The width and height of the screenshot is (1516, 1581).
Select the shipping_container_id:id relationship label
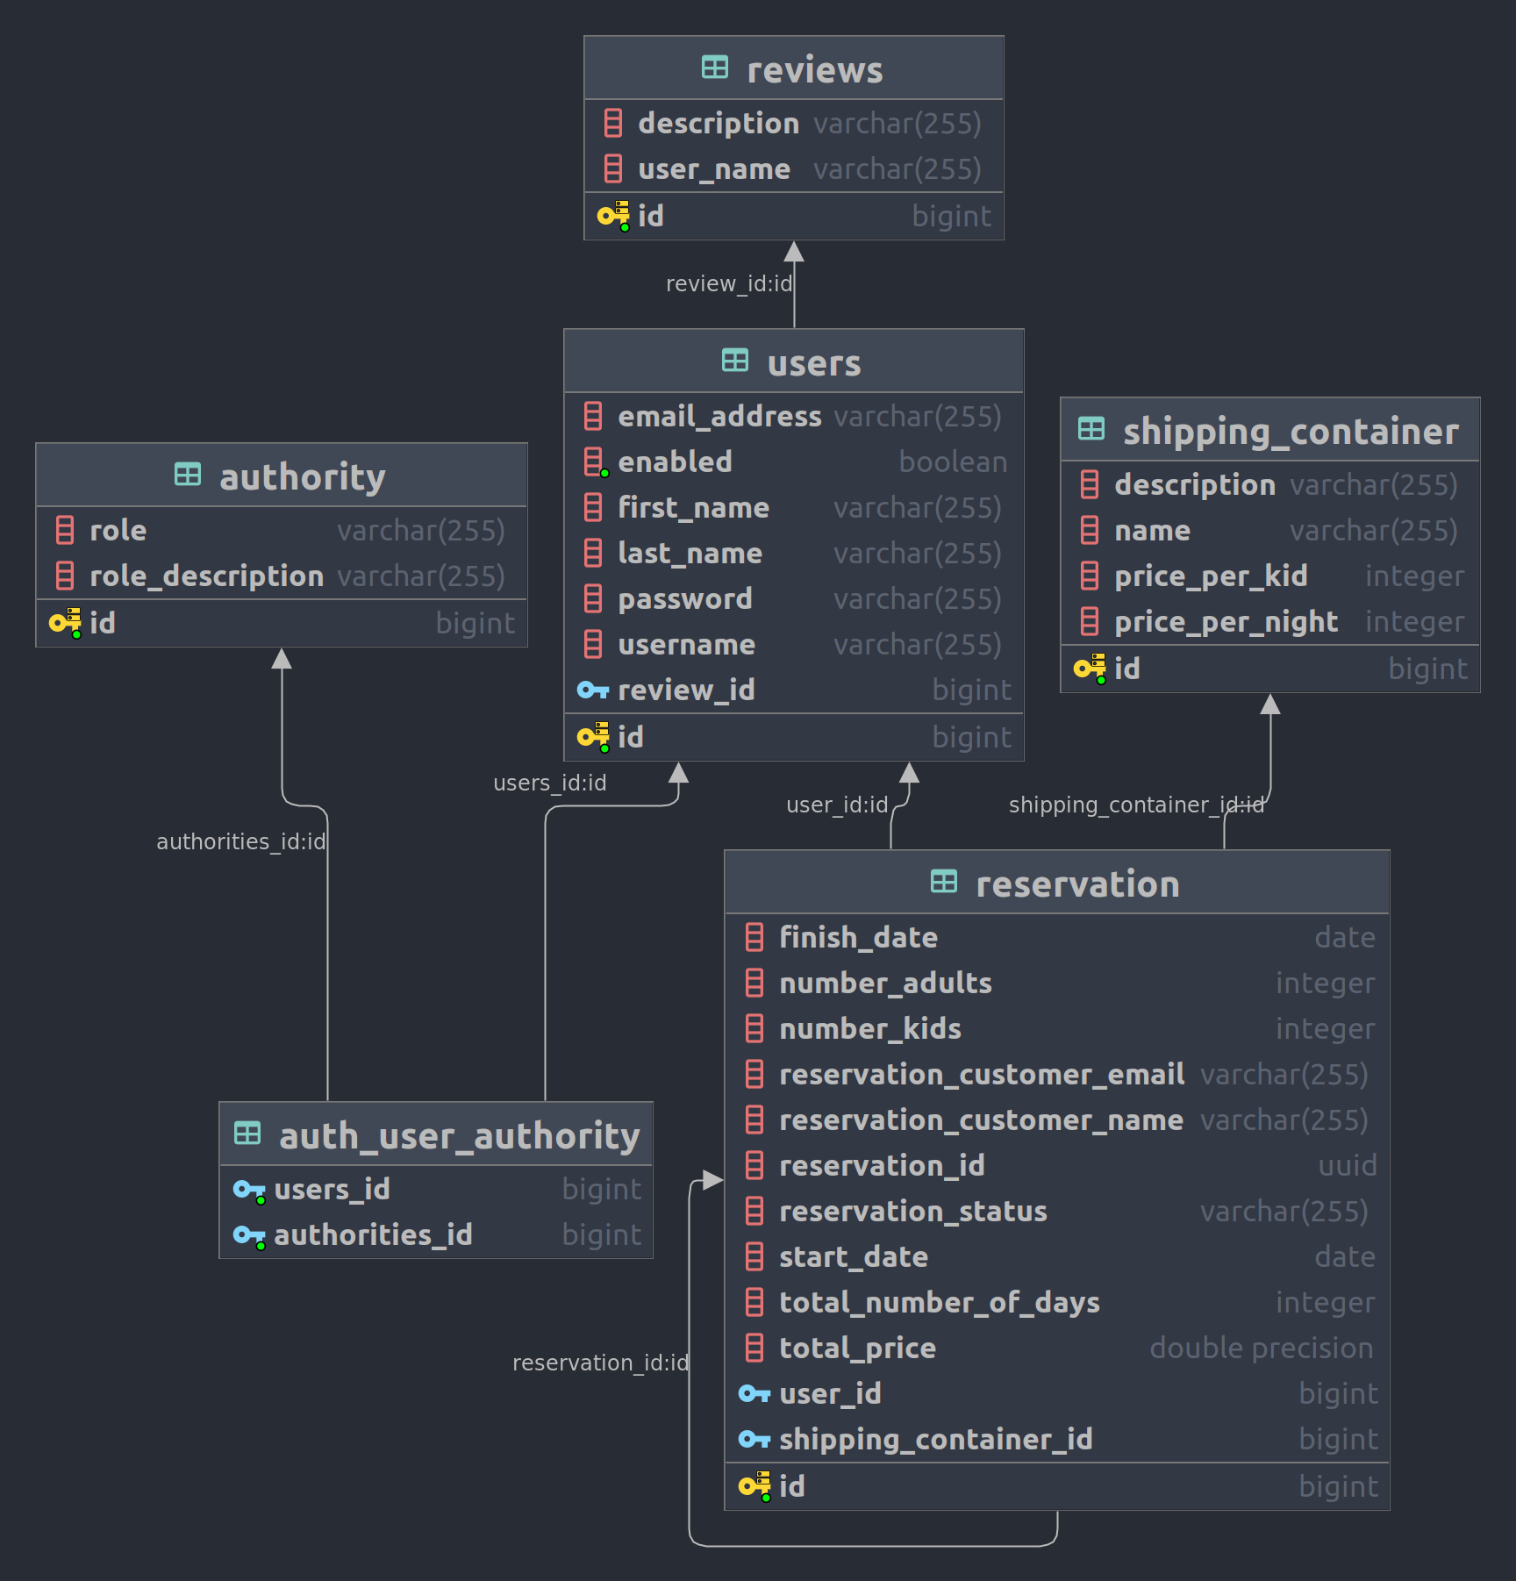click(1137, 805)
